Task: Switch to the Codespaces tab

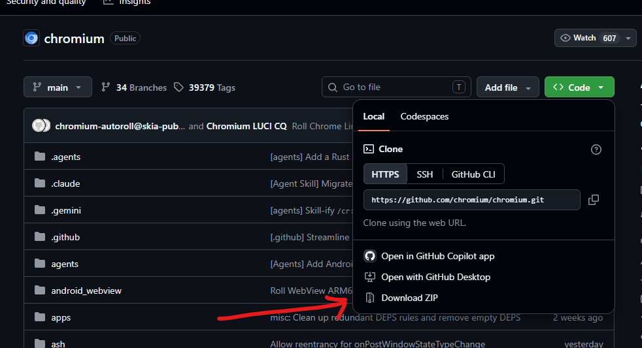Action: coord(424,117)
